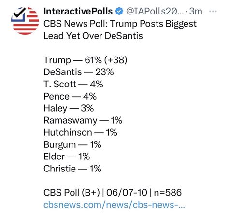Image resolution: width=229 pixels, height=214 pixels.
Task: Click the Haley — 3% line
Action: pyautogui.click(x=69, y=108)
